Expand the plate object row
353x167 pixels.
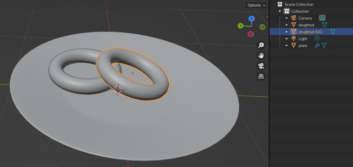pos(286,46)
